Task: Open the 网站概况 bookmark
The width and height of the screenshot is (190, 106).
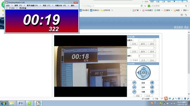Action: click(x=84, y=10)
